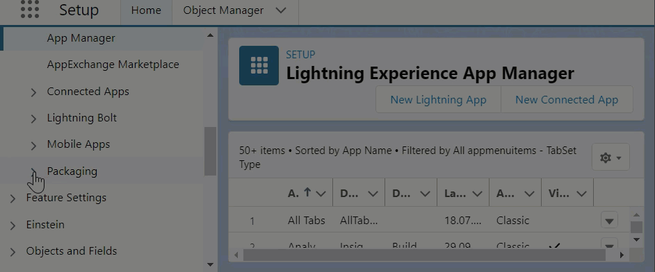Switch to the Home tab

tap(146, 10)
